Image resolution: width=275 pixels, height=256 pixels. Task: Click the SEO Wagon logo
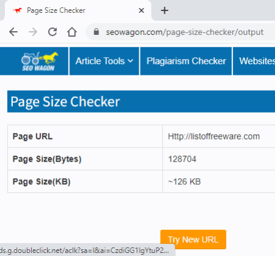tap(40, 61)
